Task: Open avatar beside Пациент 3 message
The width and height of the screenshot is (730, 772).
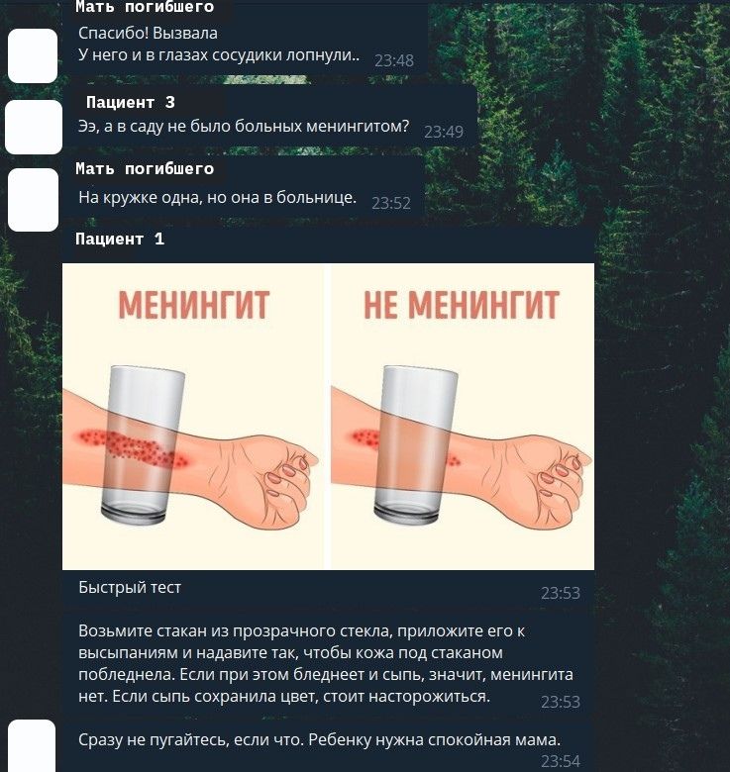Action: coord(34,127)
